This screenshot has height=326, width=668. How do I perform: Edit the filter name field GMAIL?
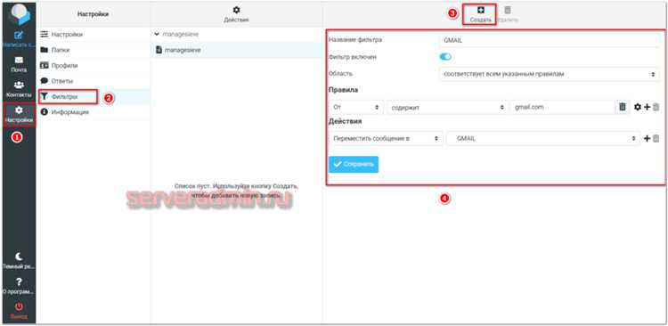(549, 40)
